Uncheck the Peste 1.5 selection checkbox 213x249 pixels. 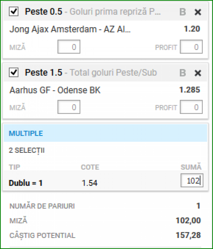click(14, 73)
